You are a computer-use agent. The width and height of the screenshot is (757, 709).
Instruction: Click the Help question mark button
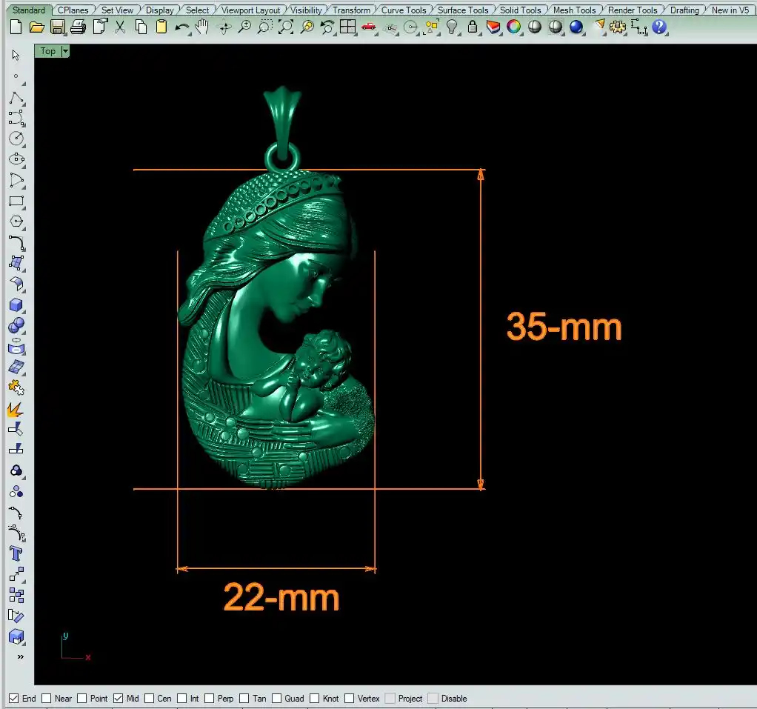click(659, 27)
